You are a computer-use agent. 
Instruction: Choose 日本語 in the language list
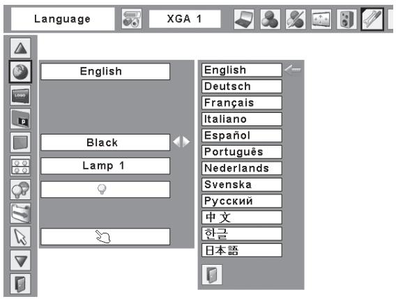pos(242,250)
